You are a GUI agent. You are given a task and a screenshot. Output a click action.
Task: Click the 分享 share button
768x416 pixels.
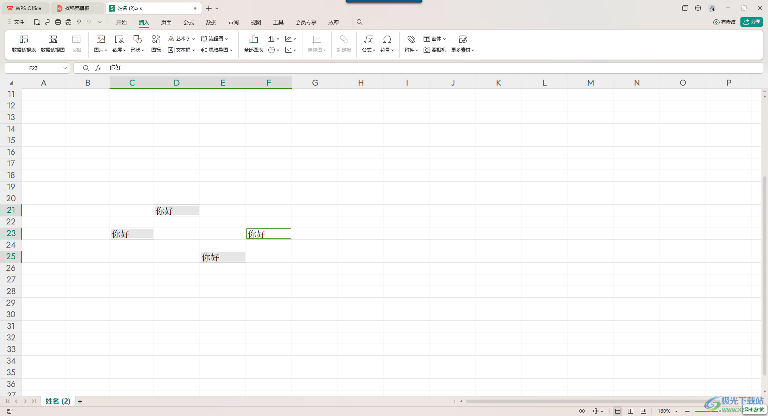click(752, 22)
